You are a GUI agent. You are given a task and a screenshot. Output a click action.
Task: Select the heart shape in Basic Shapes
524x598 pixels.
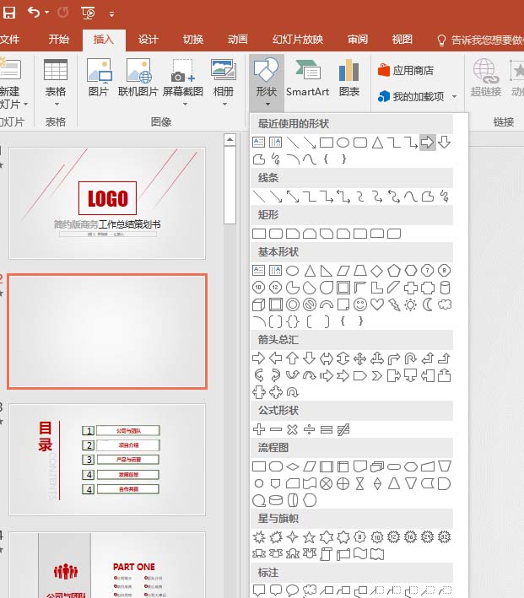coord(377,304)
